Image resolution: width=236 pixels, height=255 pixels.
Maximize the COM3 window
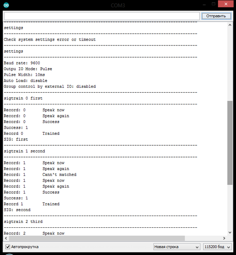[x=214, y=4]
